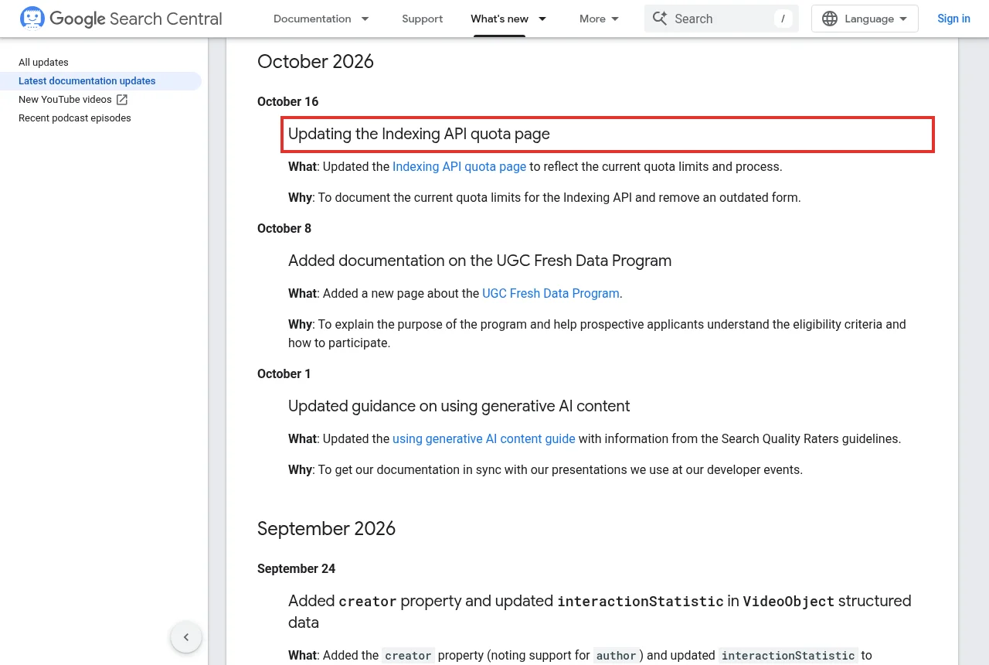The width and height of the screenshot is (989, 665).
Task: Click the October 1 date label
Action: [x=284, y=373]
